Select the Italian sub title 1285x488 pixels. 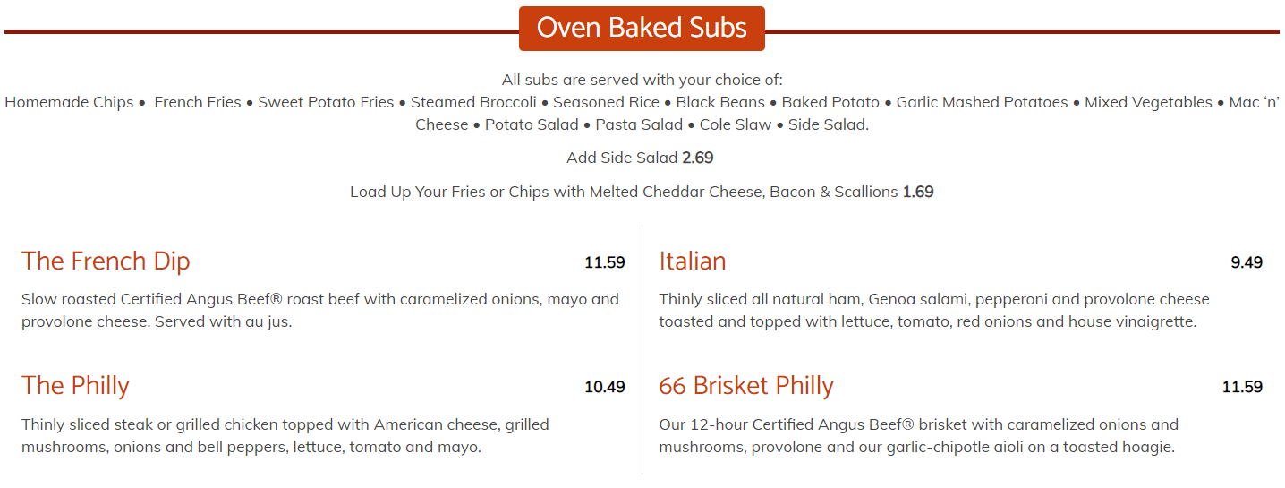[692, 261]
